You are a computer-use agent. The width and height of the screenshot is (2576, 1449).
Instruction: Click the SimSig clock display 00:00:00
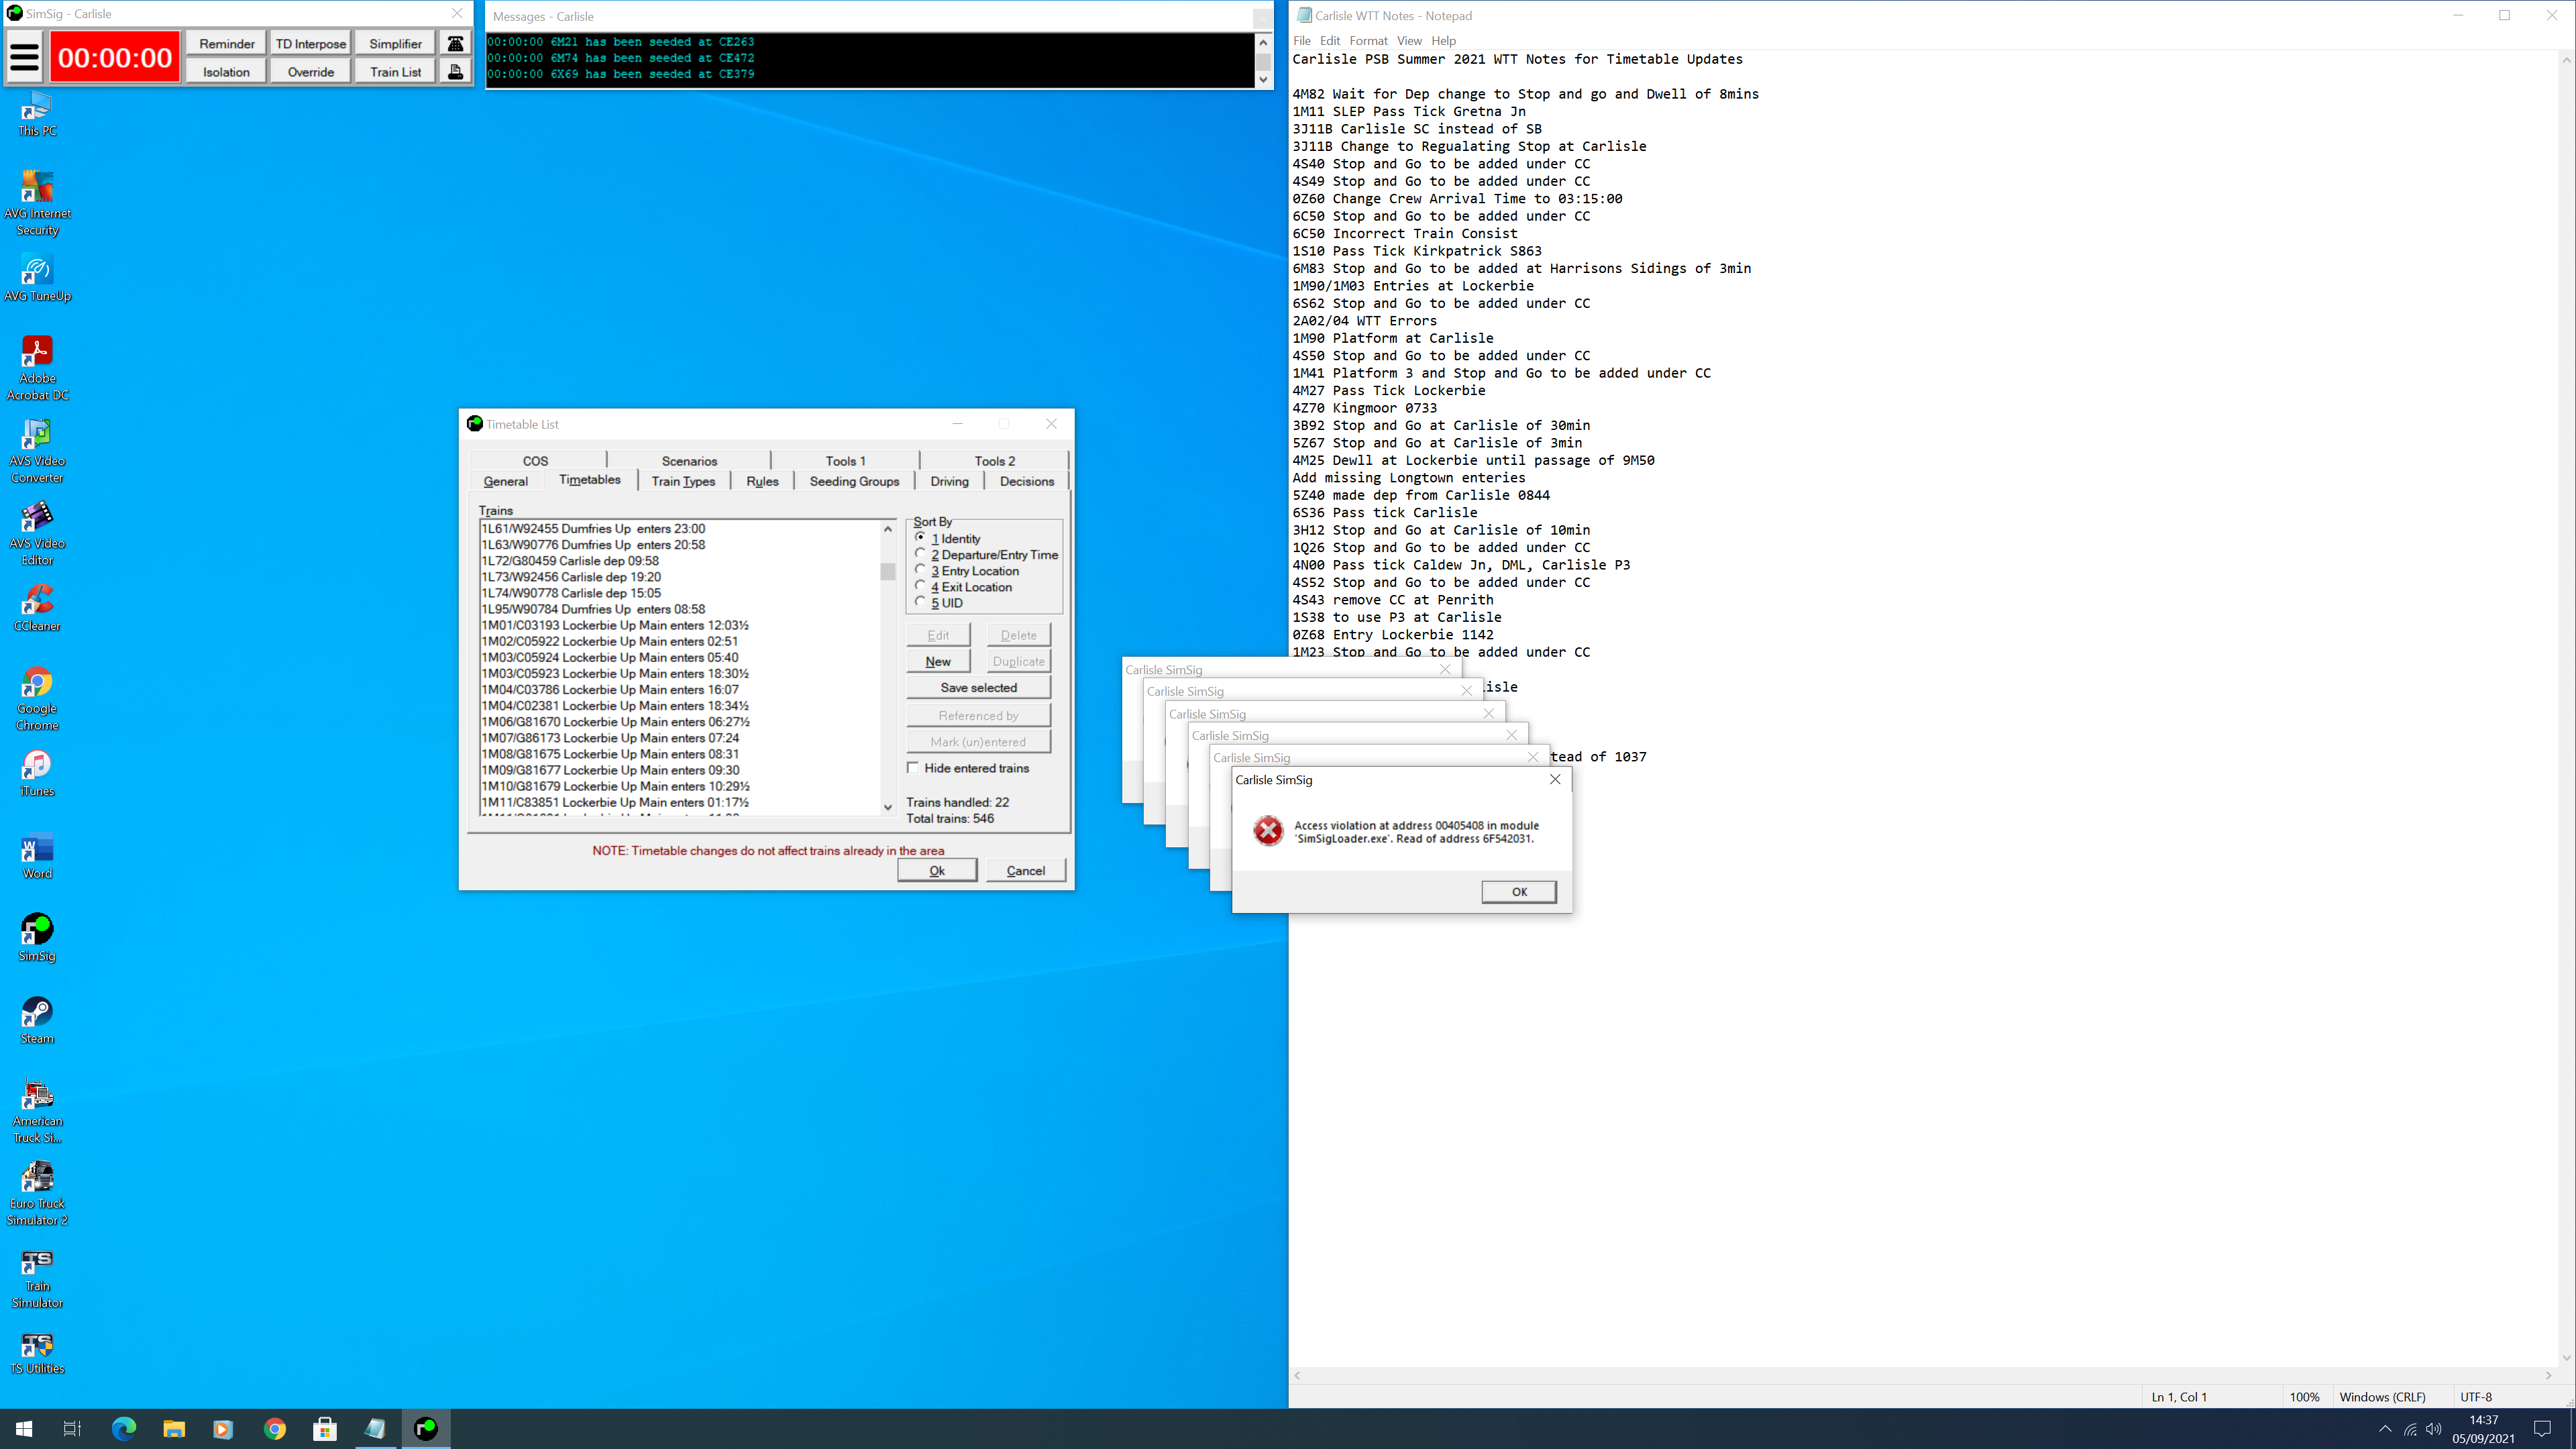(x=115, y=57)
